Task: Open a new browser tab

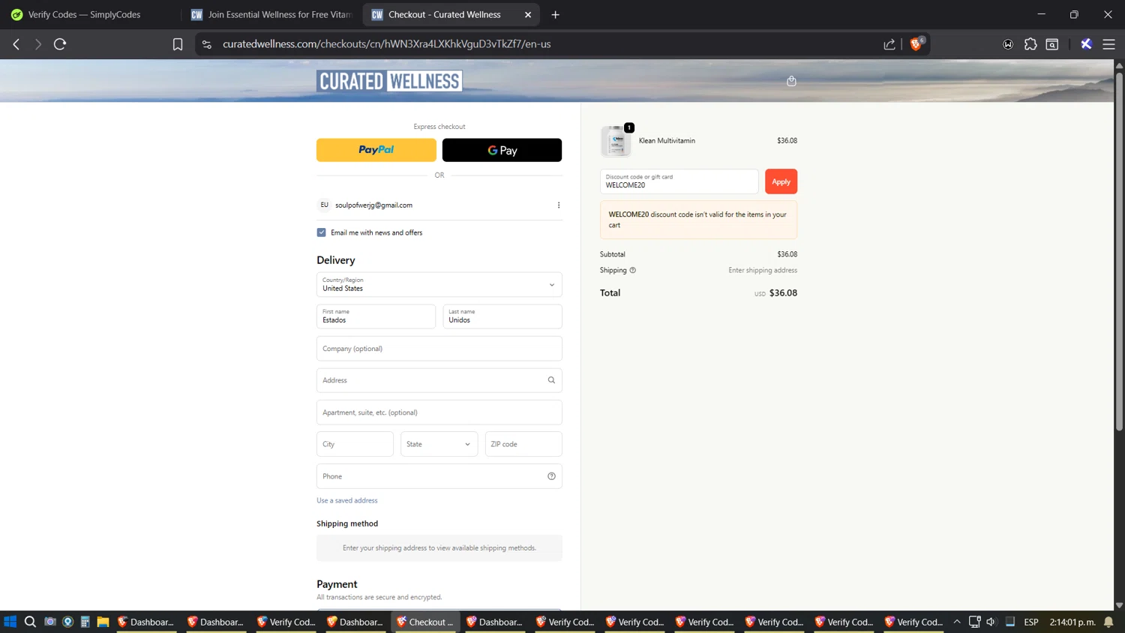Action: tap(555, 14)
